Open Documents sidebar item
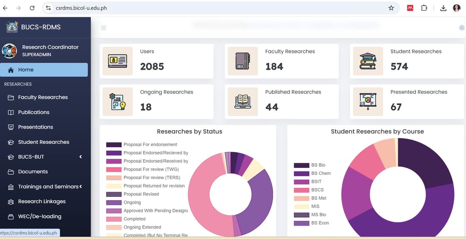466x239 pixels. click(x=44, y=172)
